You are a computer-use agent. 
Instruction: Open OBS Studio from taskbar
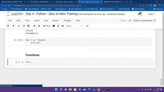pos(103,89)
